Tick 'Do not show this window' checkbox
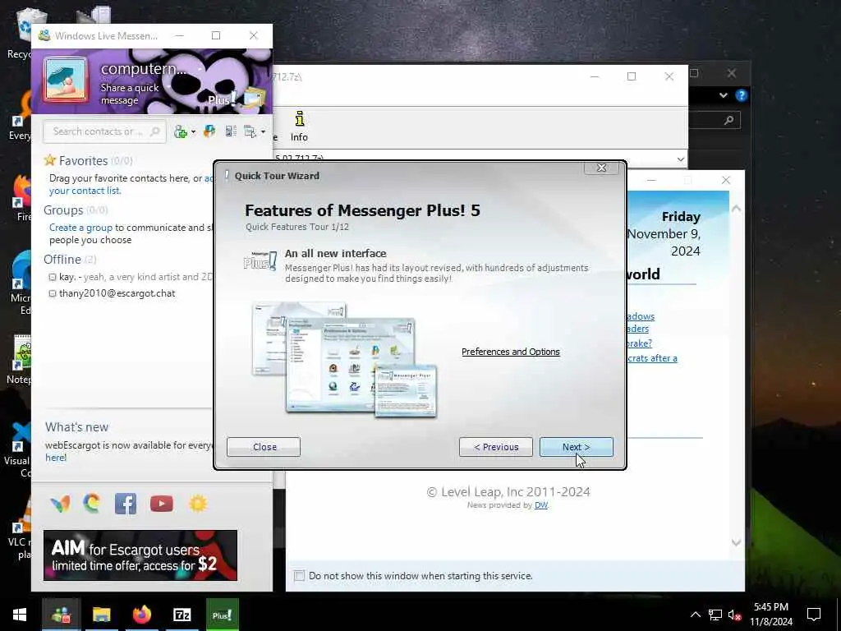The image size is (841, 631). click(299, 576)
